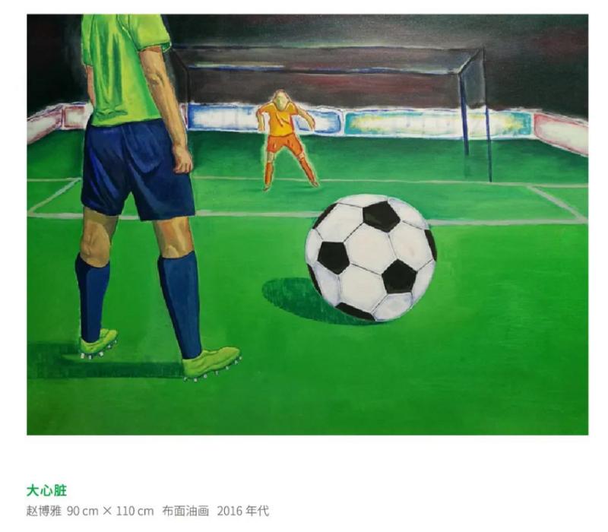Click the red advertising board at right
Image resolution: width=608 pixels, height=532 pixels.
coord(561,131)
